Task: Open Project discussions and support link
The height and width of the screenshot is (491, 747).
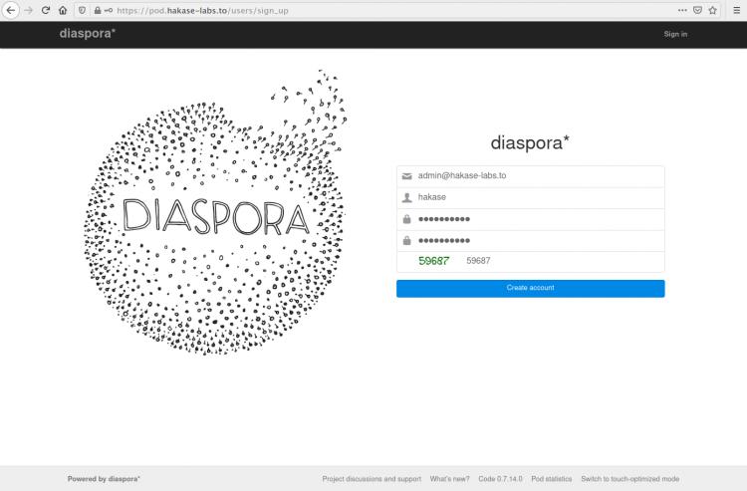Action: (x=372, y=479)
